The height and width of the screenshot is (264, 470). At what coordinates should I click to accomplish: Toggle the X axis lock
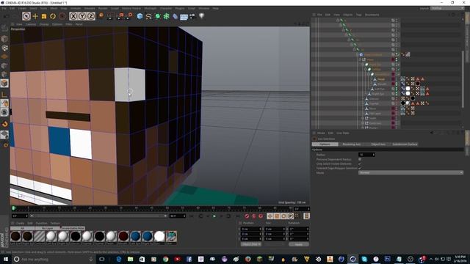[x=73, y=16]
